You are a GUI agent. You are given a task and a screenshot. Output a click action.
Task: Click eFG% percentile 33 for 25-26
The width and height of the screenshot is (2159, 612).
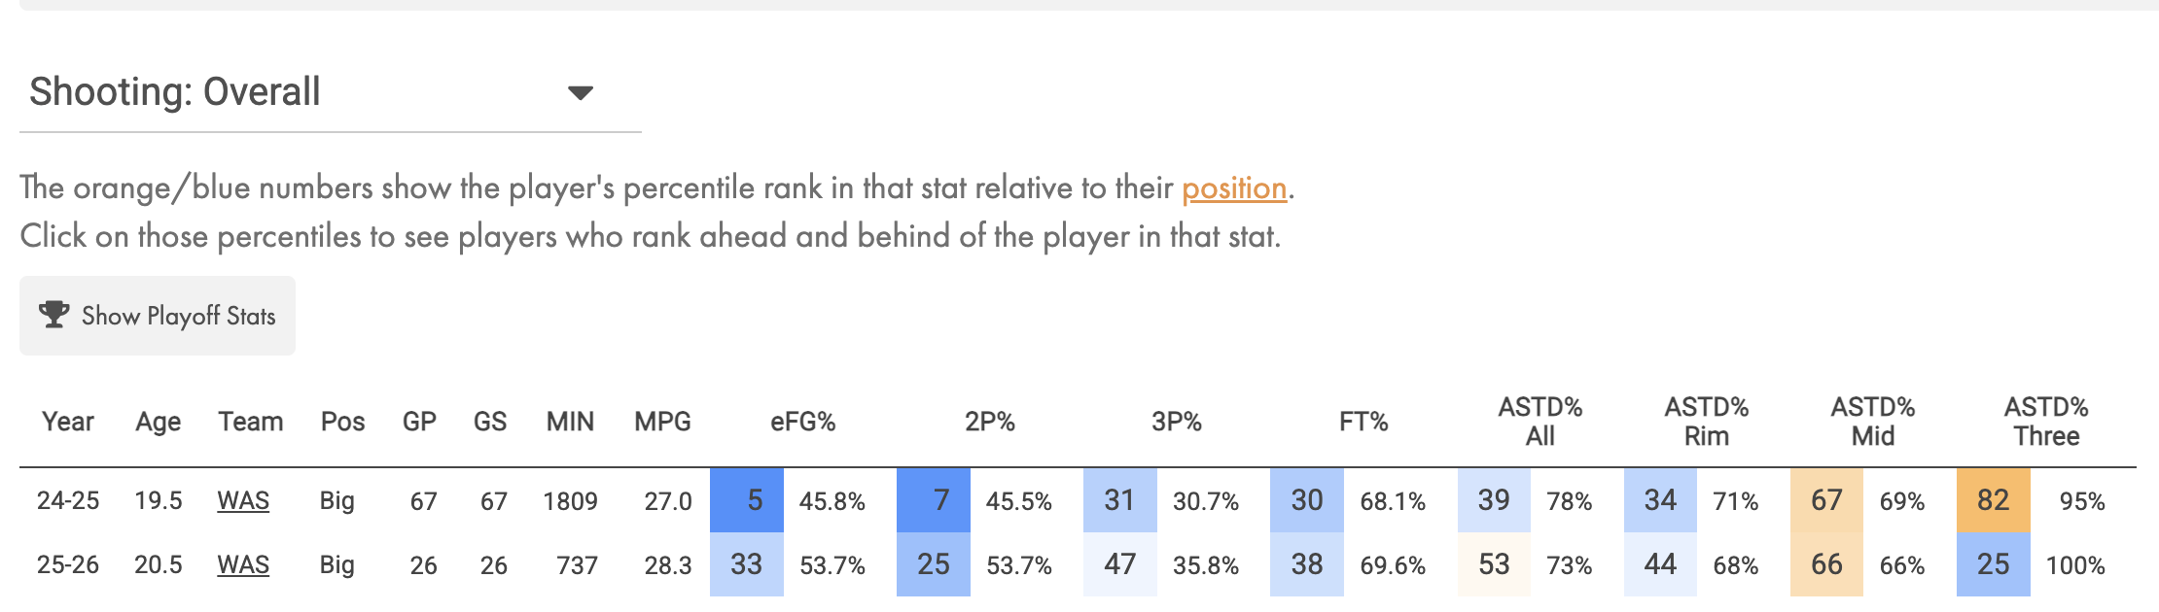click(747, 564)
